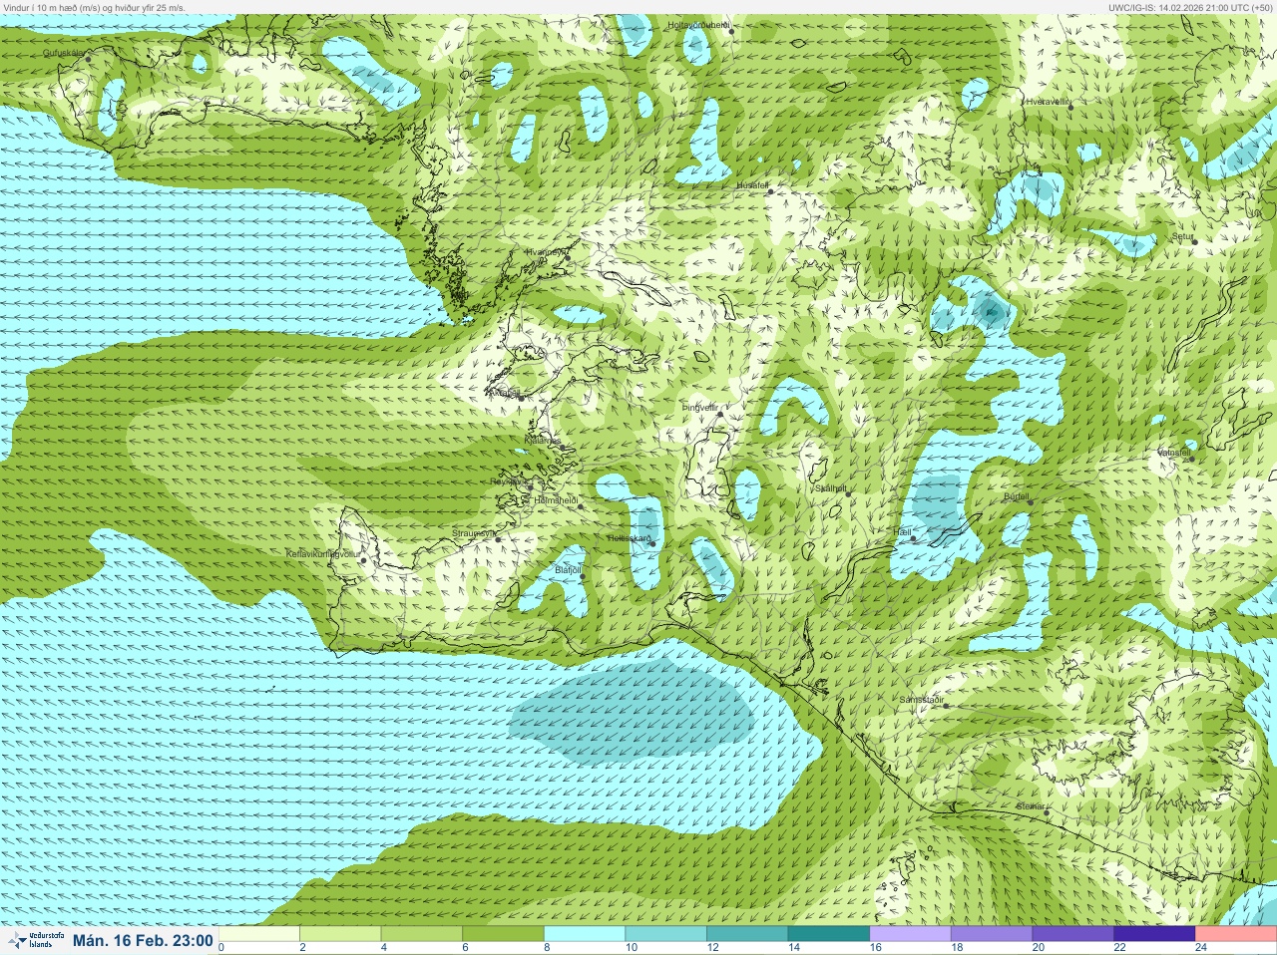Select the 4–6 m/s legend color

[x=423, y=934]
